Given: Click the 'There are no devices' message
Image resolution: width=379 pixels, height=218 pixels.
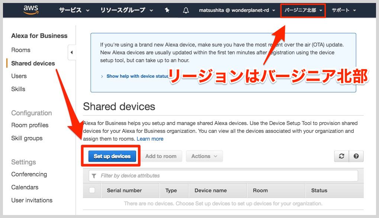Looking at the screenshot, I should click(x=223, y=203).
